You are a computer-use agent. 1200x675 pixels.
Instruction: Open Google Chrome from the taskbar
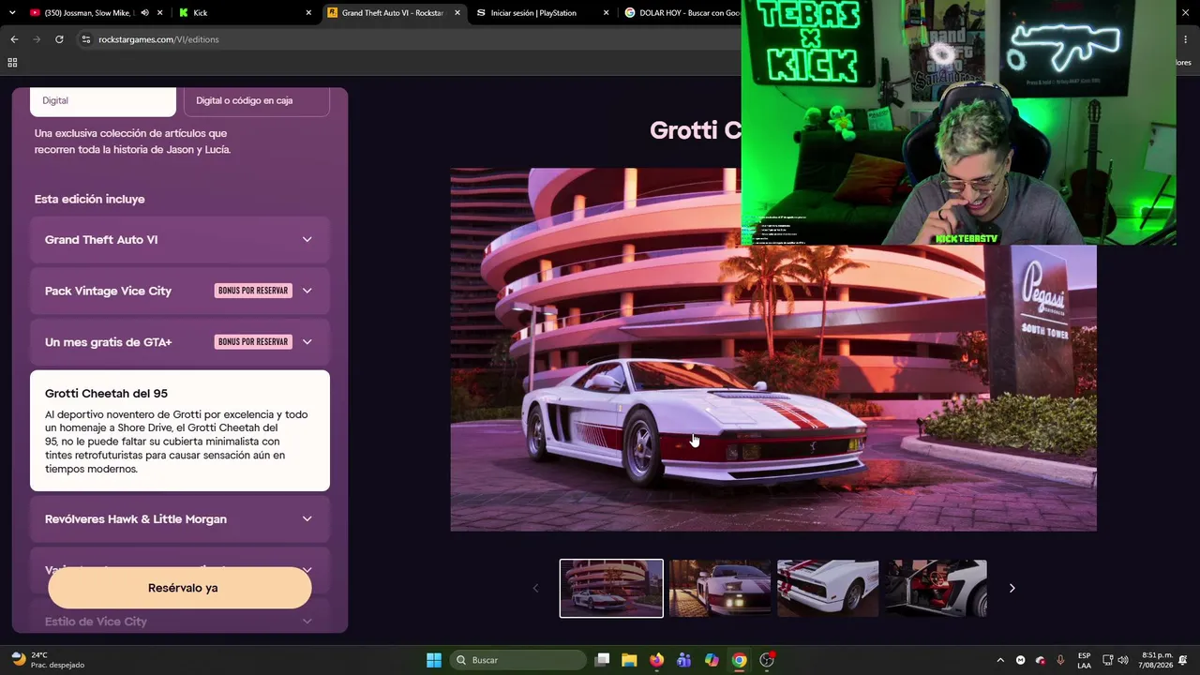(740, 660)
